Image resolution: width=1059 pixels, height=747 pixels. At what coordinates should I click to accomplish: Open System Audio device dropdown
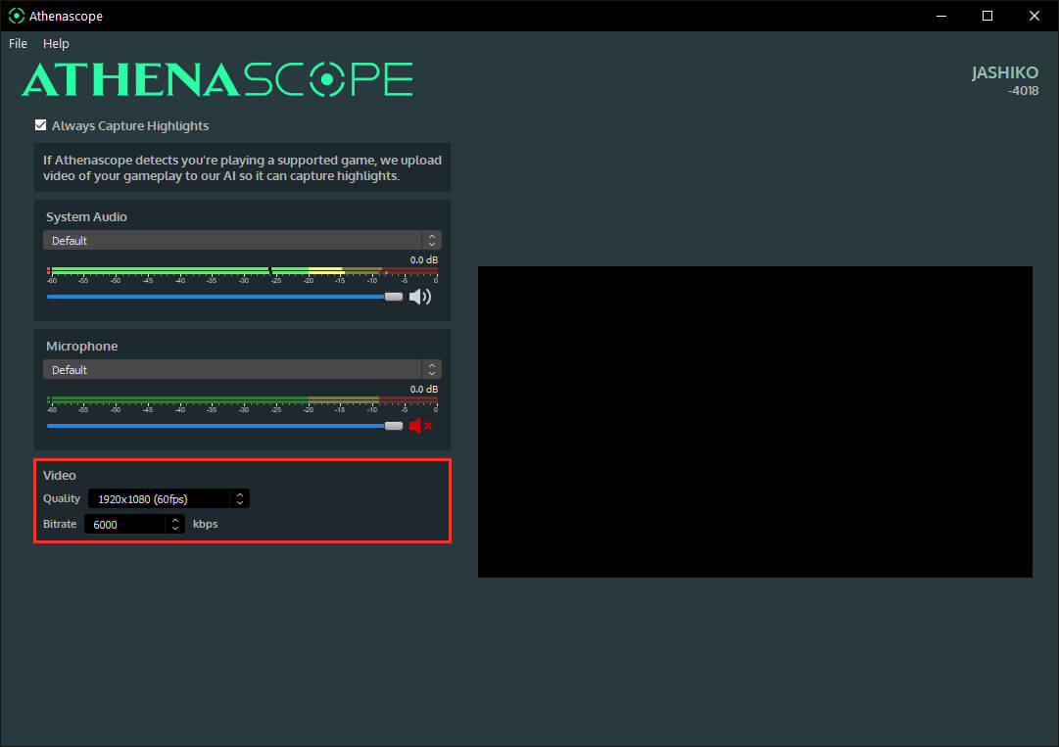click(x=242, y=240)
